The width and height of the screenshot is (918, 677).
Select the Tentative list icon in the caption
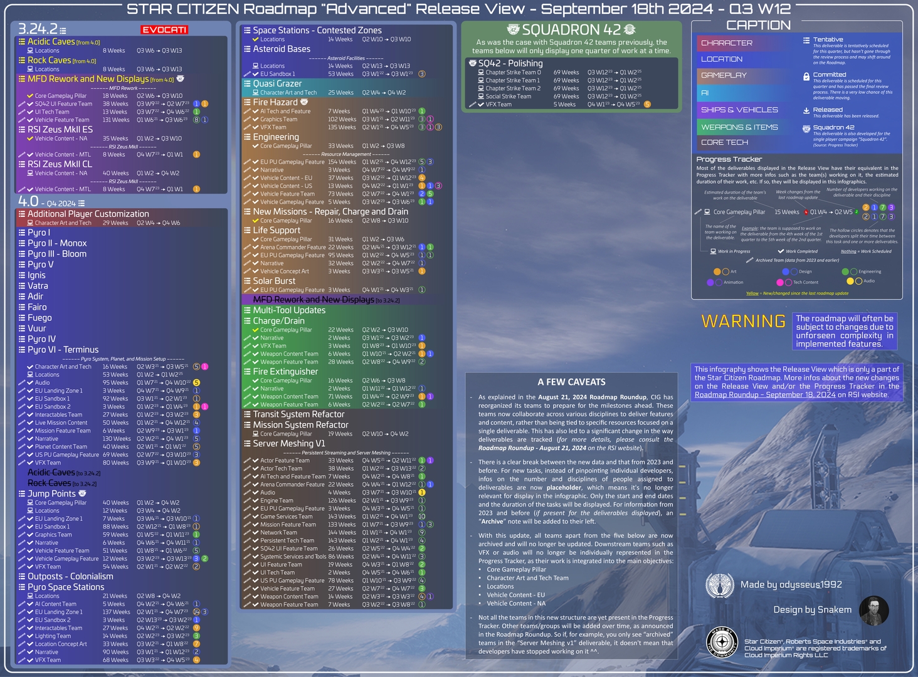coord(806,41)
